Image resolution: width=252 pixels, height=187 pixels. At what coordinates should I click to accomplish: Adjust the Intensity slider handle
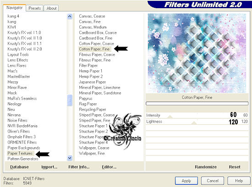[170, 117]
